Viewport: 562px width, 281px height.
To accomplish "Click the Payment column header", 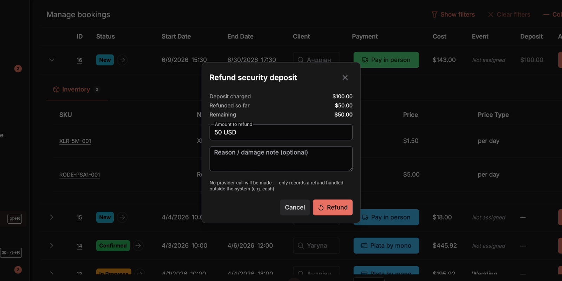I will pyautogui.click(x=365, y=37).
